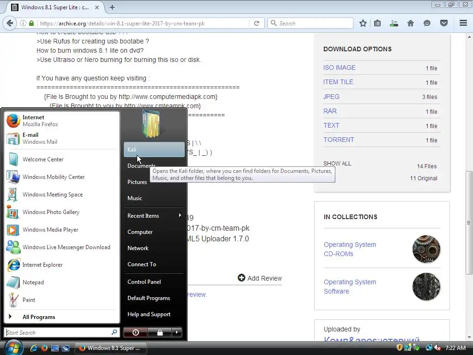Click Show Desktop quick launch icon
The width and height of the screenshot is (473, 355).
pos(55,348)
